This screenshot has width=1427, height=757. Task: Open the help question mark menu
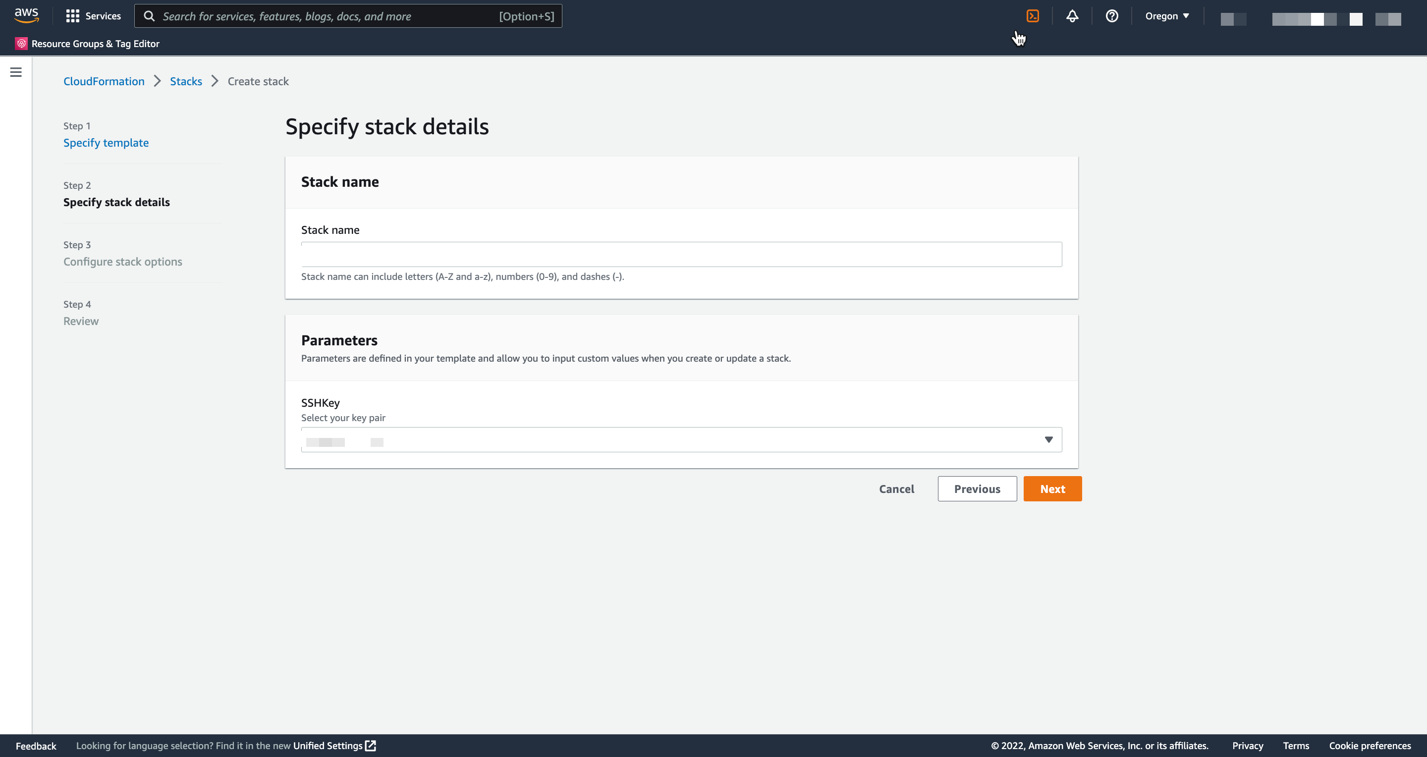coord(1112,15)
